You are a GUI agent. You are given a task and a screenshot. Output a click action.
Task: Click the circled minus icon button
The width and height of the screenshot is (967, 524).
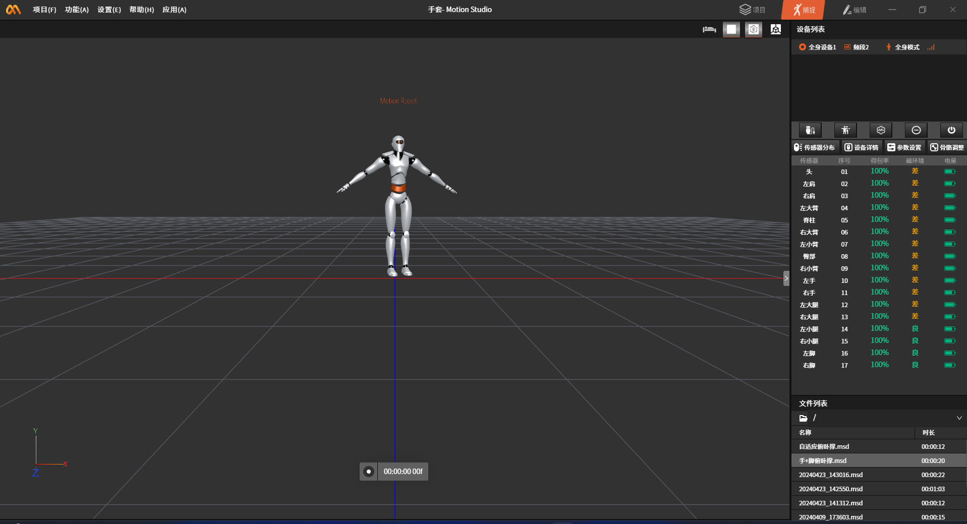[916, 130]
